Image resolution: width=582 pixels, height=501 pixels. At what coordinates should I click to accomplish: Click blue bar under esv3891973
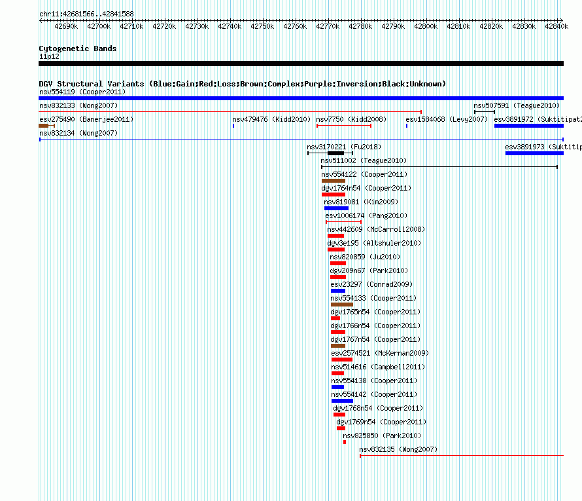534,153
